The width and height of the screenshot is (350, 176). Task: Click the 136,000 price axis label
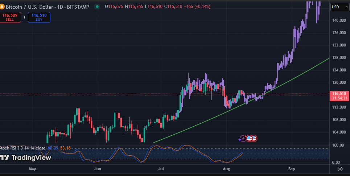[x=339, y=33]
